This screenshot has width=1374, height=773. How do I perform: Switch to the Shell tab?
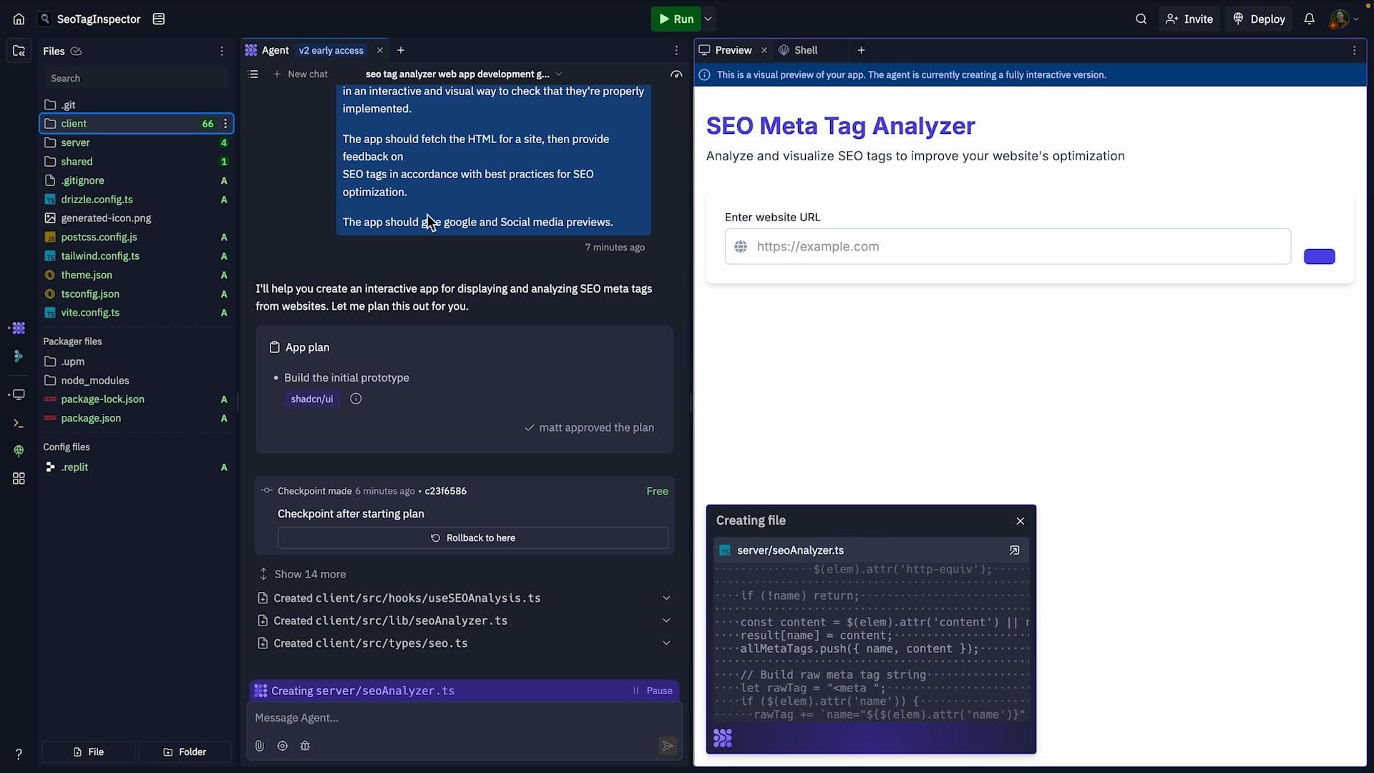point(805,50)
